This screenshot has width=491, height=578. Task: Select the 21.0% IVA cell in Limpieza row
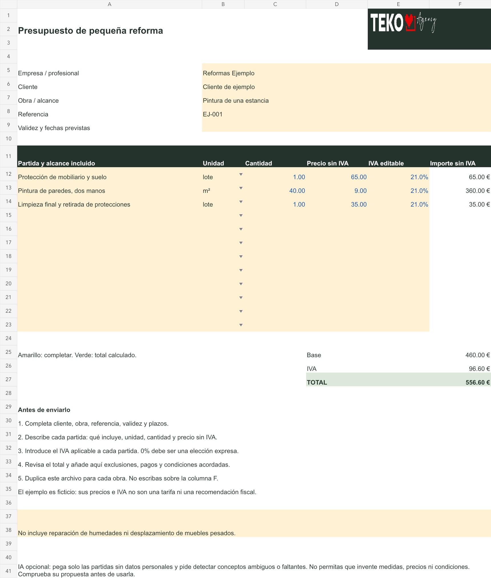point(398,201)
